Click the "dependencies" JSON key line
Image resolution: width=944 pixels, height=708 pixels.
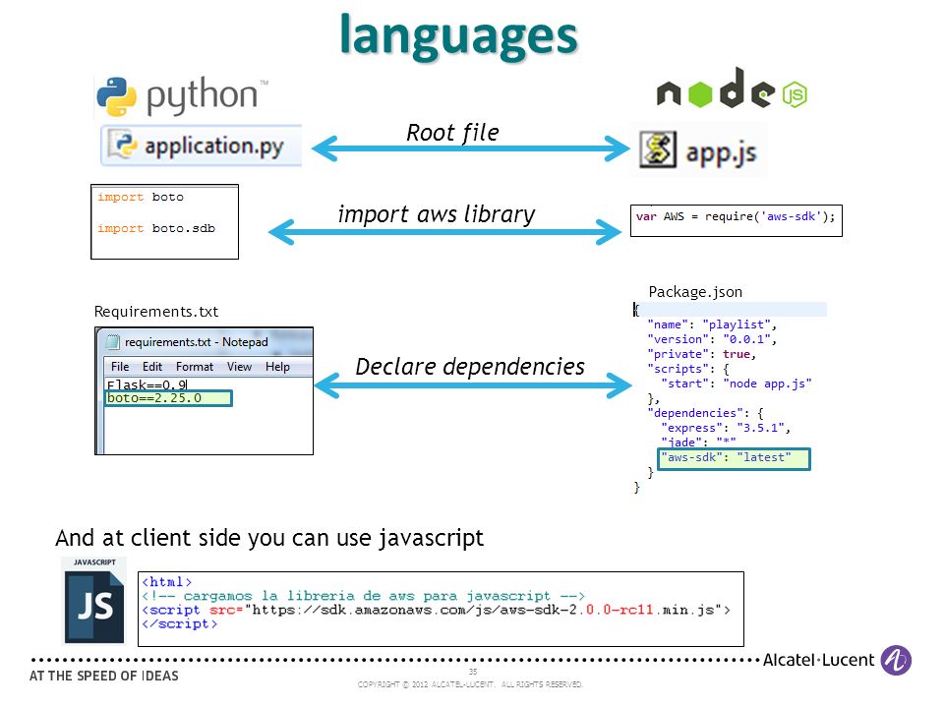tap(706, 413)
